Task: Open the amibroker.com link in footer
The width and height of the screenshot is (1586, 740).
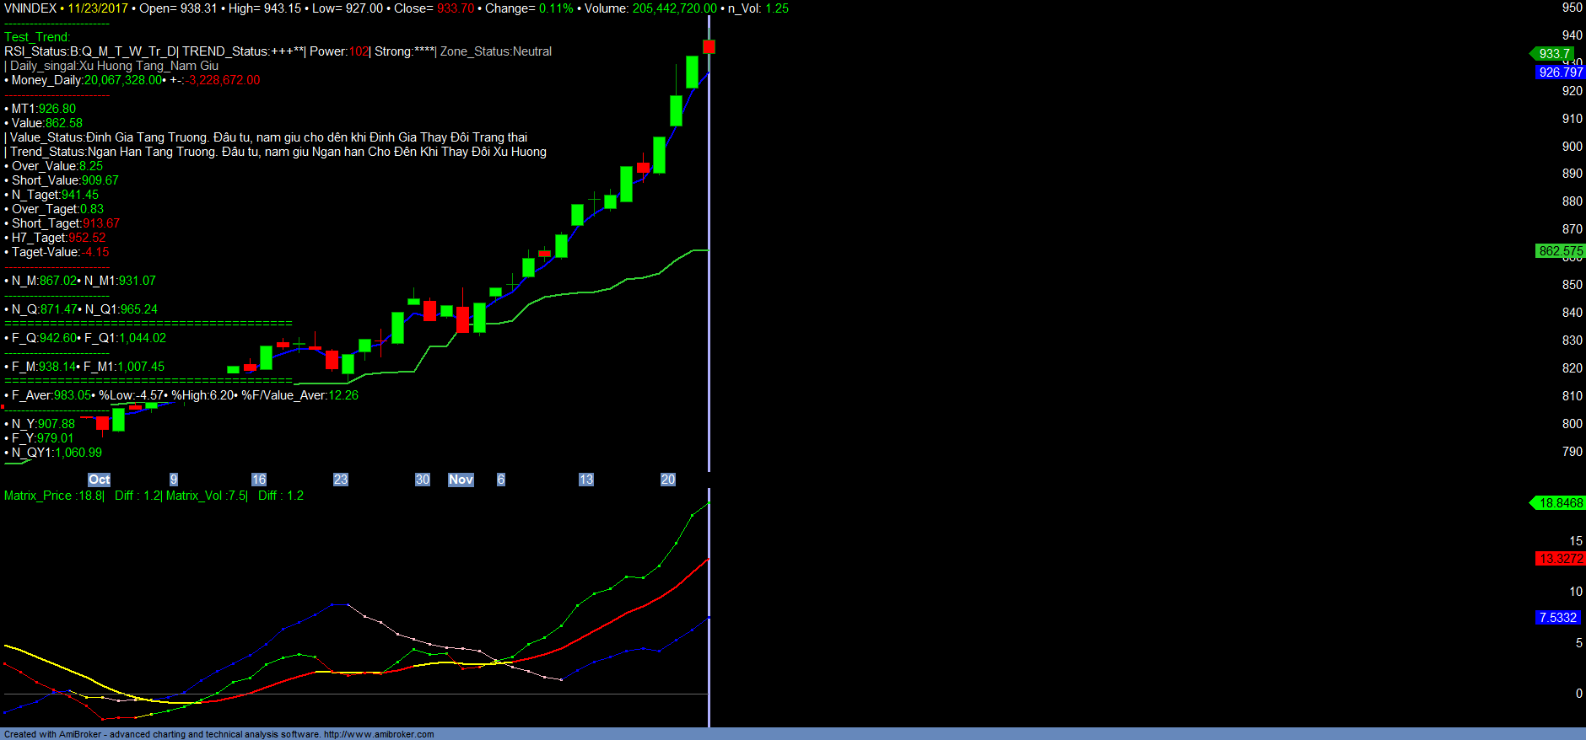Action: pos(379,734)
